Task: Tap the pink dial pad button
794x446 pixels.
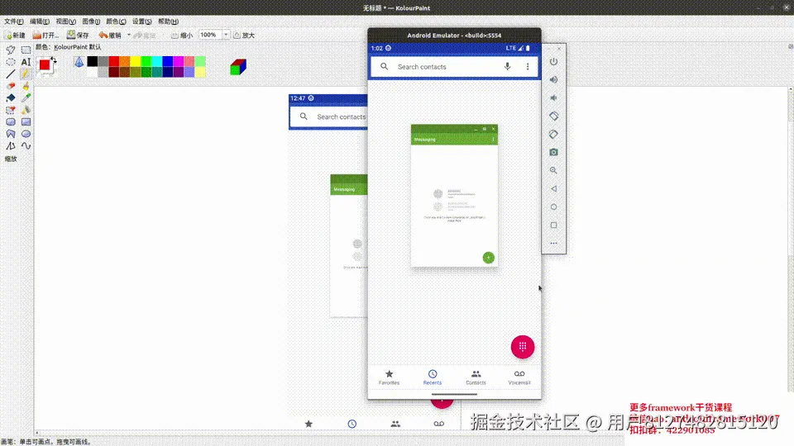Action: (x=523, y=347)
